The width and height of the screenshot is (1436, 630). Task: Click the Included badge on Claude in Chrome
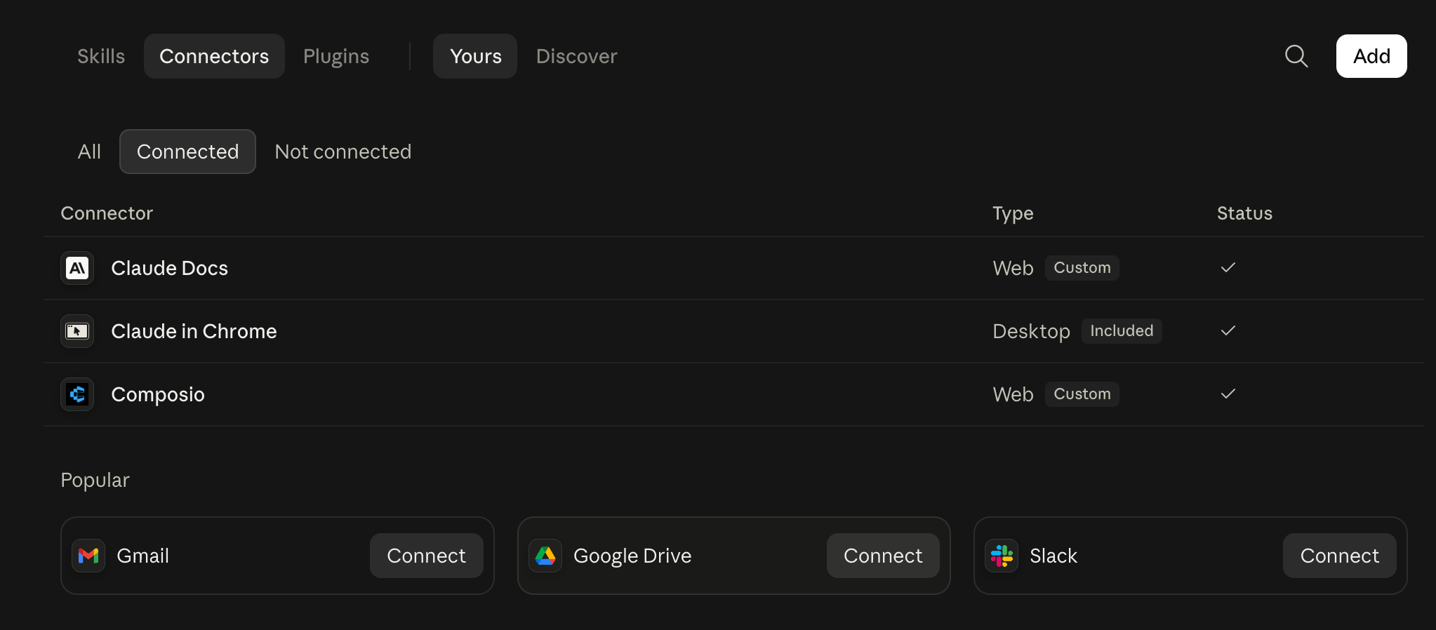(1122, 331)
